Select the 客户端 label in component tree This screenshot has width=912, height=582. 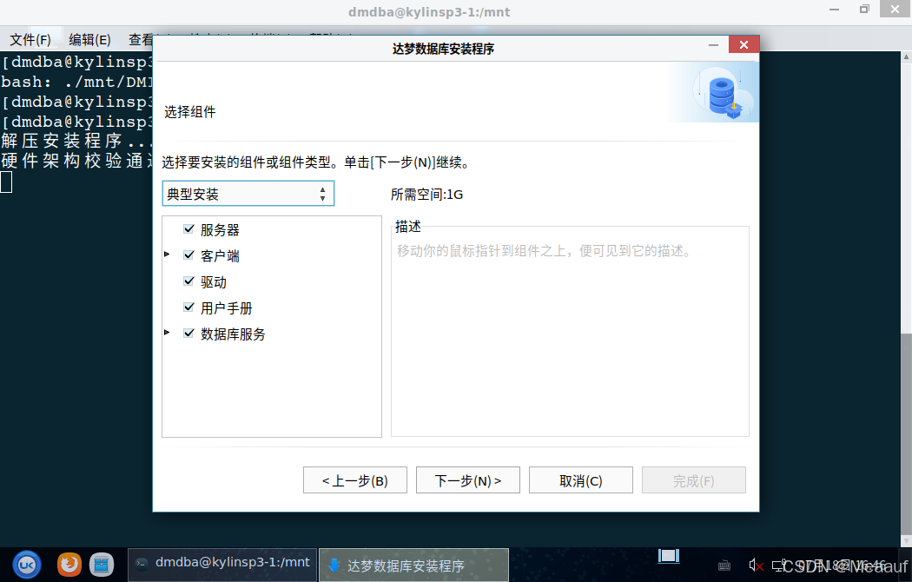(x=220, y=256)
